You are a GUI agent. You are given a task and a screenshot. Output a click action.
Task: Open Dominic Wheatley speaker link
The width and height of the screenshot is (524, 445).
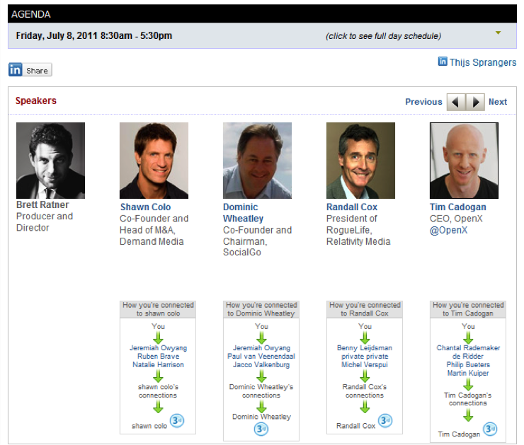244,213
